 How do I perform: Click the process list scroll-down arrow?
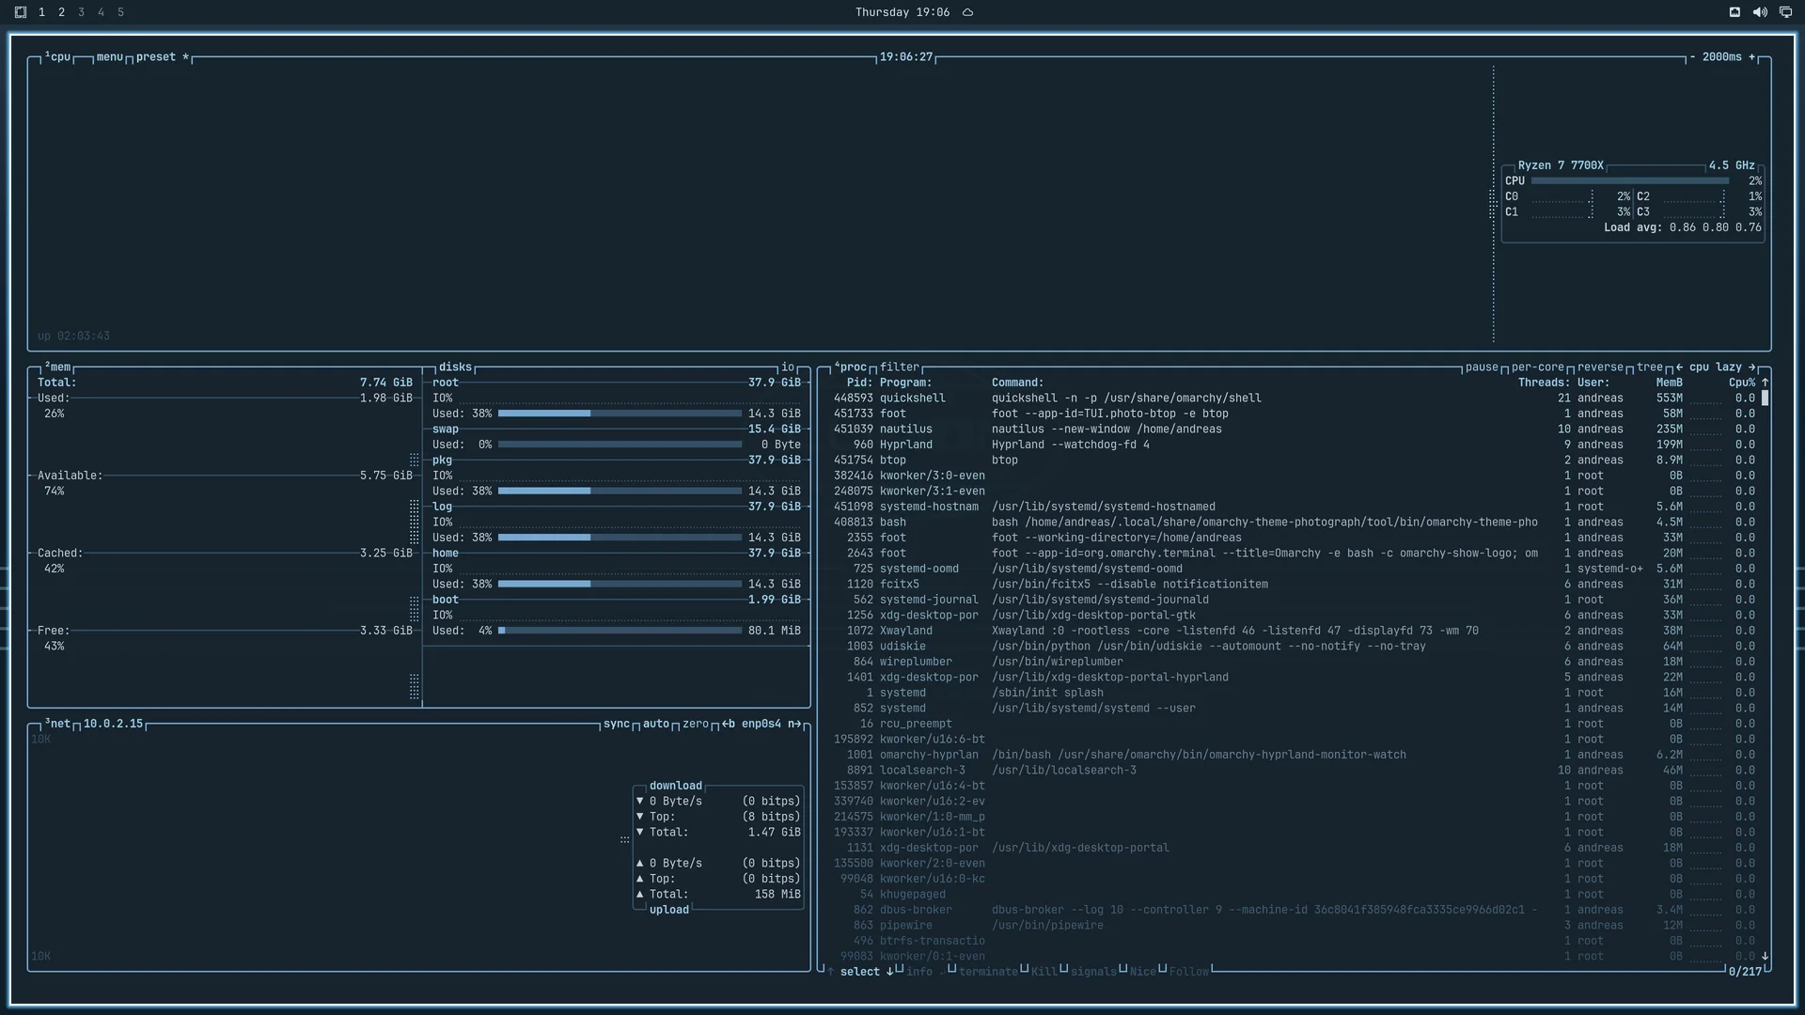point(1765,956)
